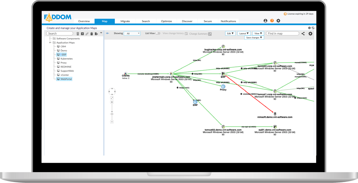Click the export map icon in tree toolbar

point(96,34)
